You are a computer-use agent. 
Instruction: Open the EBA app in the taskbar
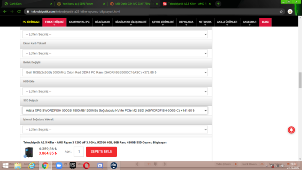click(114, 166)
